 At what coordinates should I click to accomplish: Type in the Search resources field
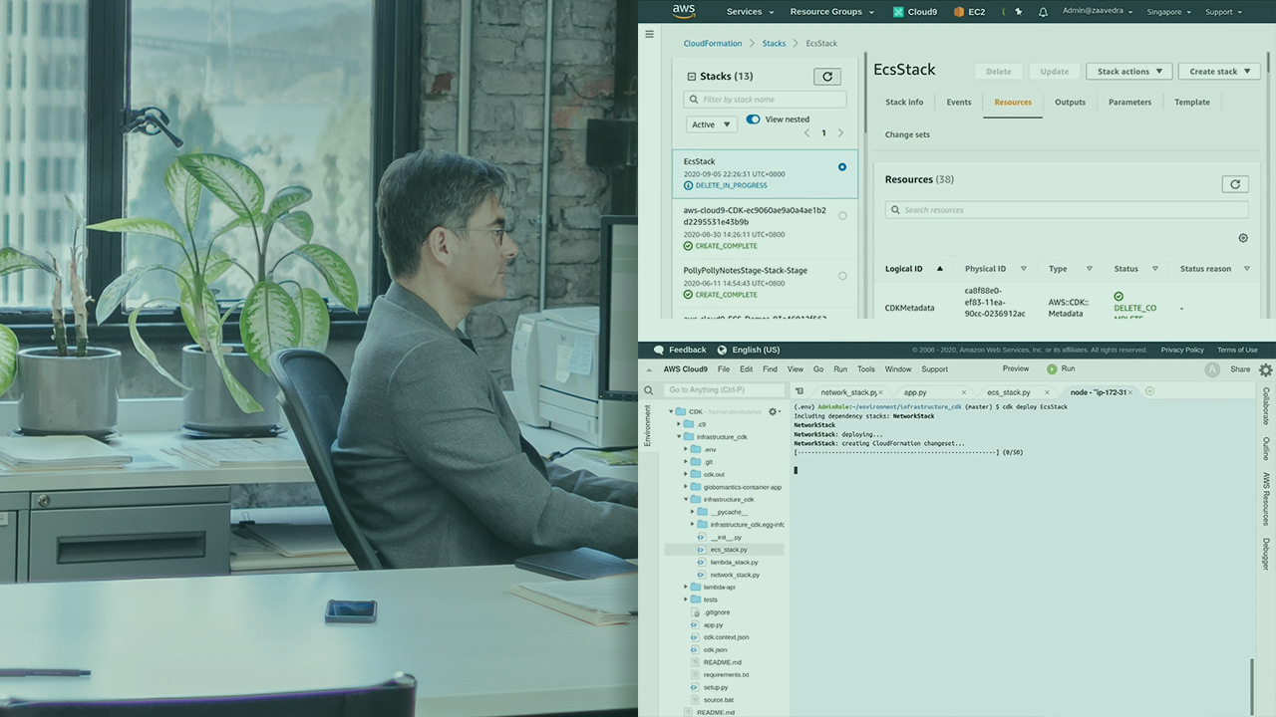coord(1067,209)
